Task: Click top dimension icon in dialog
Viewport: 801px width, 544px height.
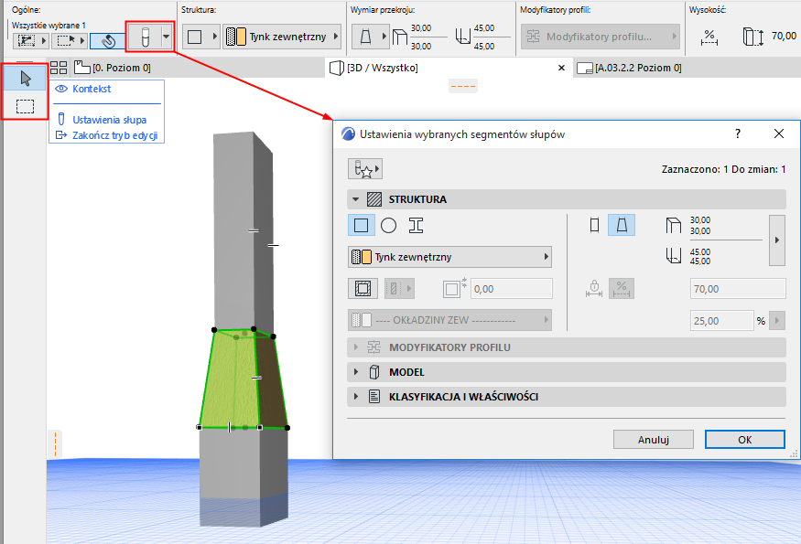Action: tap(674, 225)
